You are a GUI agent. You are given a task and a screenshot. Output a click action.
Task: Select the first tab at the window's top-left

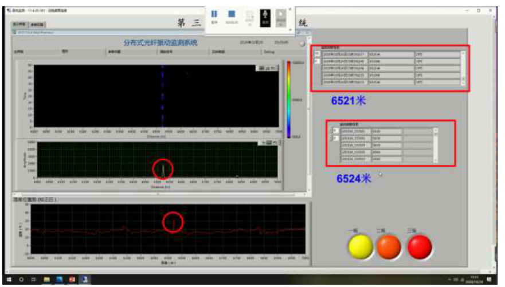click(19, 24)
